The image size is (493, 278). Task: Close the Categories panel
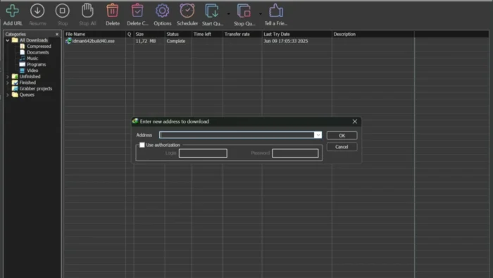click(x=57, y=34)
